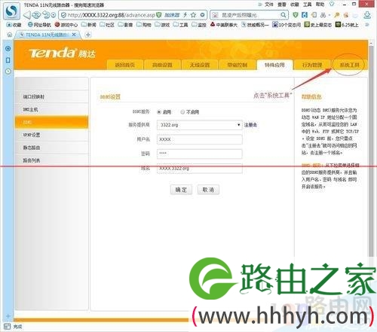
Task: Click the search engine icon in search box
Action: point(215,15)
